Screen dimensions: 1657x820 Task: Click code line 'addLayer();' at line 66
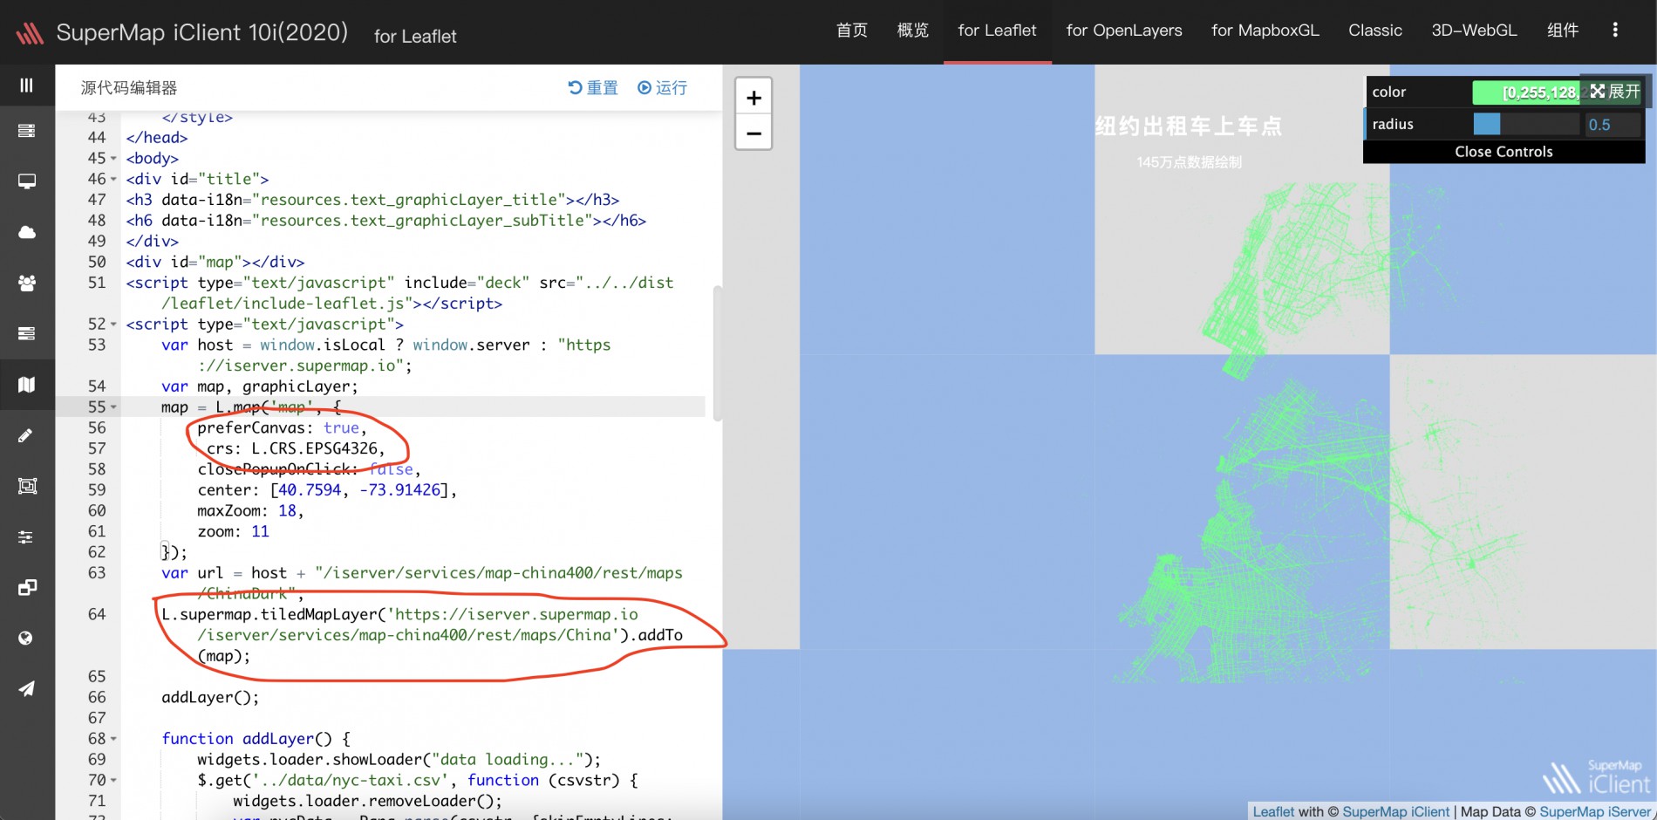(210, 697)
